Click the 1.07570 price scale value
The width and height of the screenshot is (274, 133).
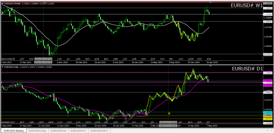[268, 100]
